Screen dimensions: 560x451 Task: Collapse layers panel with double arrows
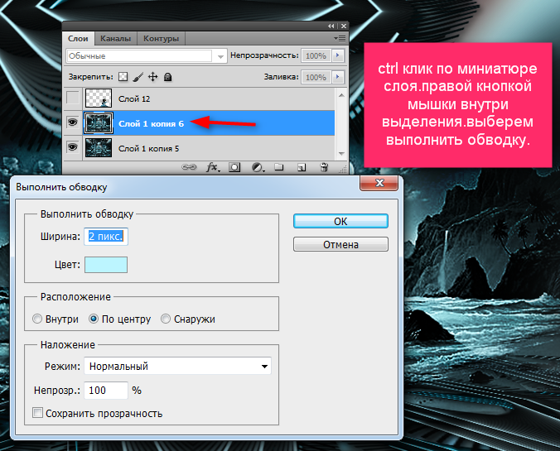tap(331, 26)
